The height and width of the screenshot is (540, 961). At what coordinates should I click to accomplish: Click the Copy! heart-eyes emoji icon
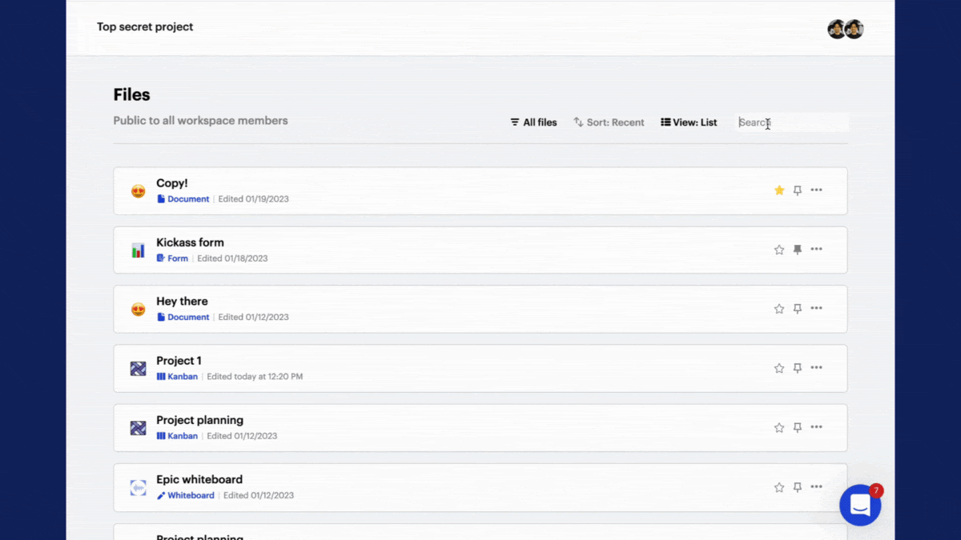139,191
